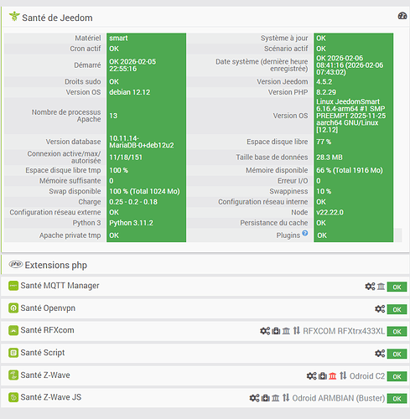
Task: Open Z-Wave configuration gears icon
Action: pyautogui.click(x=312, y=376)
